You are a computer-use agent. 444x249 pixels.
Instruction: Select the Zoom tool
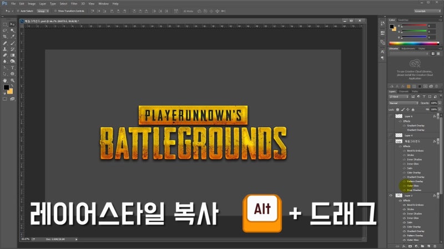(12, 80)
